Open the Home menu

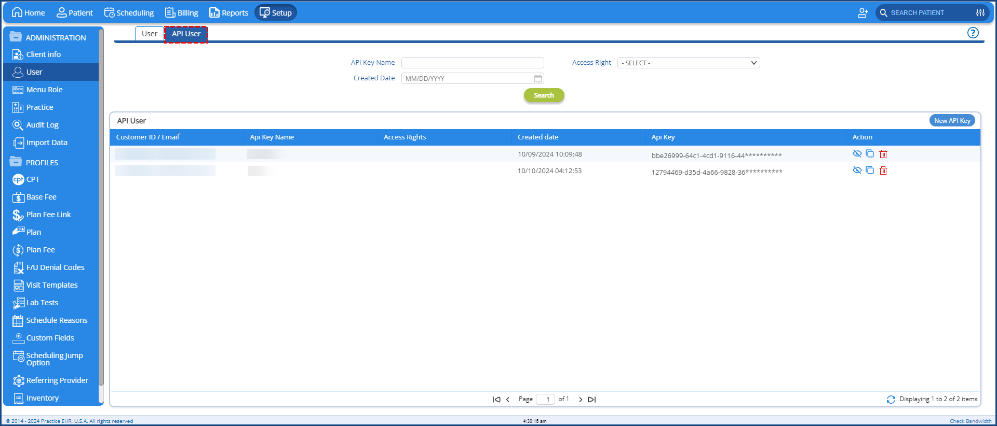[x=29, y=12]
